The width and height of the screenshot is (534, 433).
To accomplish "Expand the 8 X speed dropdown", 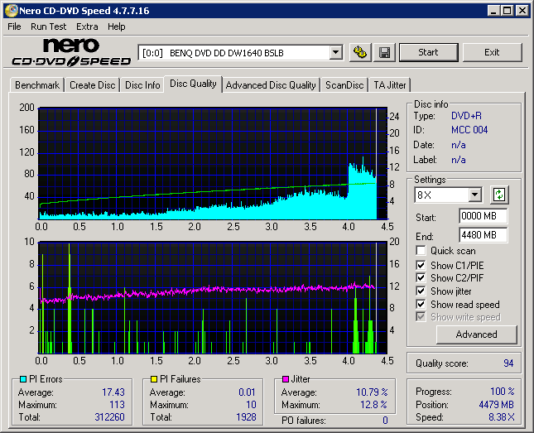I will (x=474, y=195).
